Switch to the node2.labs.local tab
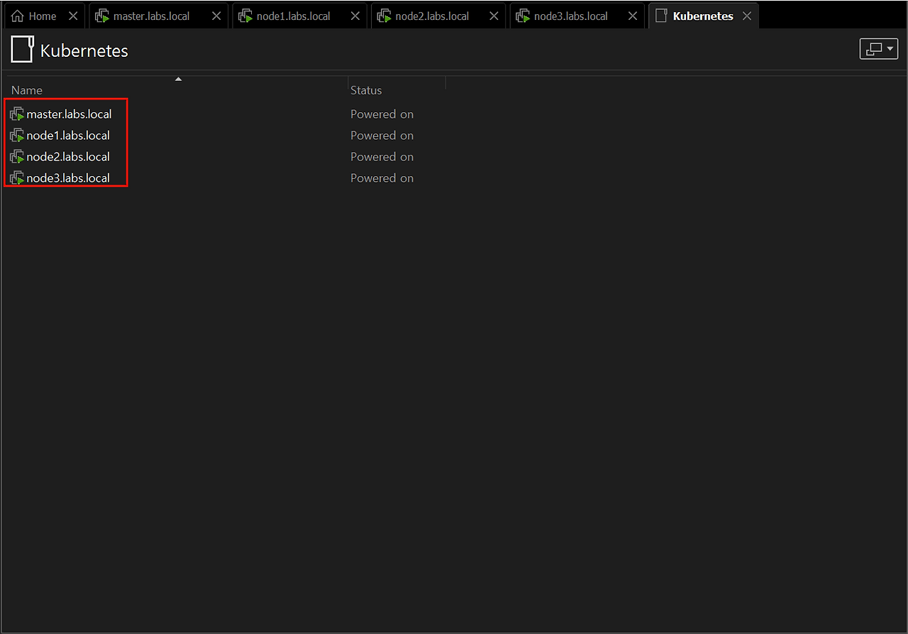908x634 pixels. click(432, 16)
